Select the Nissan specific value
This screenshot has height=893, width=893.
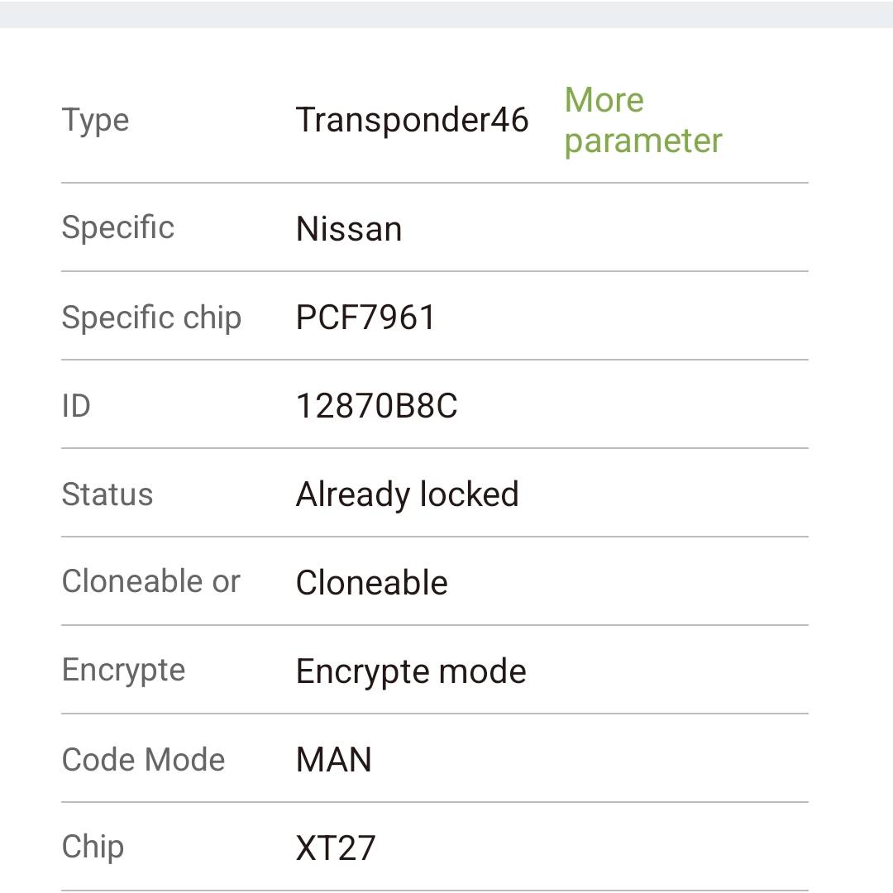point(349,229)
